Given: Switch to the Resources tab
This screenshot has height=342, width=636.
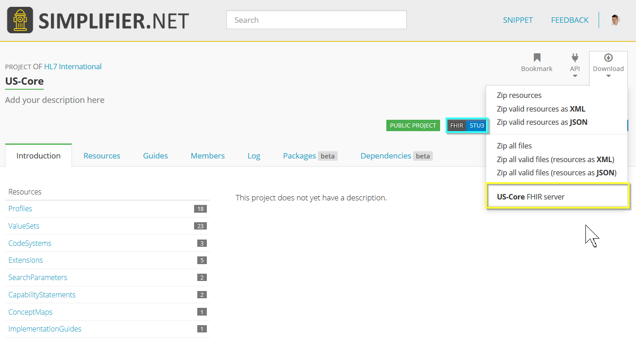Looking at the screenshot, I should pyautogui.click(x=102, y=156).
